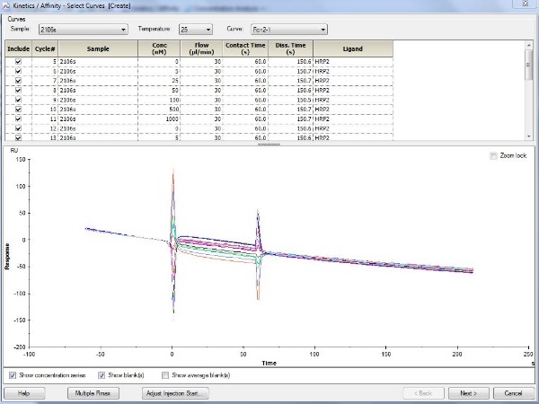Open the Temperature dropdown showing 25
The height and width of the screenshot is (404, 539).
coord(196,30)
